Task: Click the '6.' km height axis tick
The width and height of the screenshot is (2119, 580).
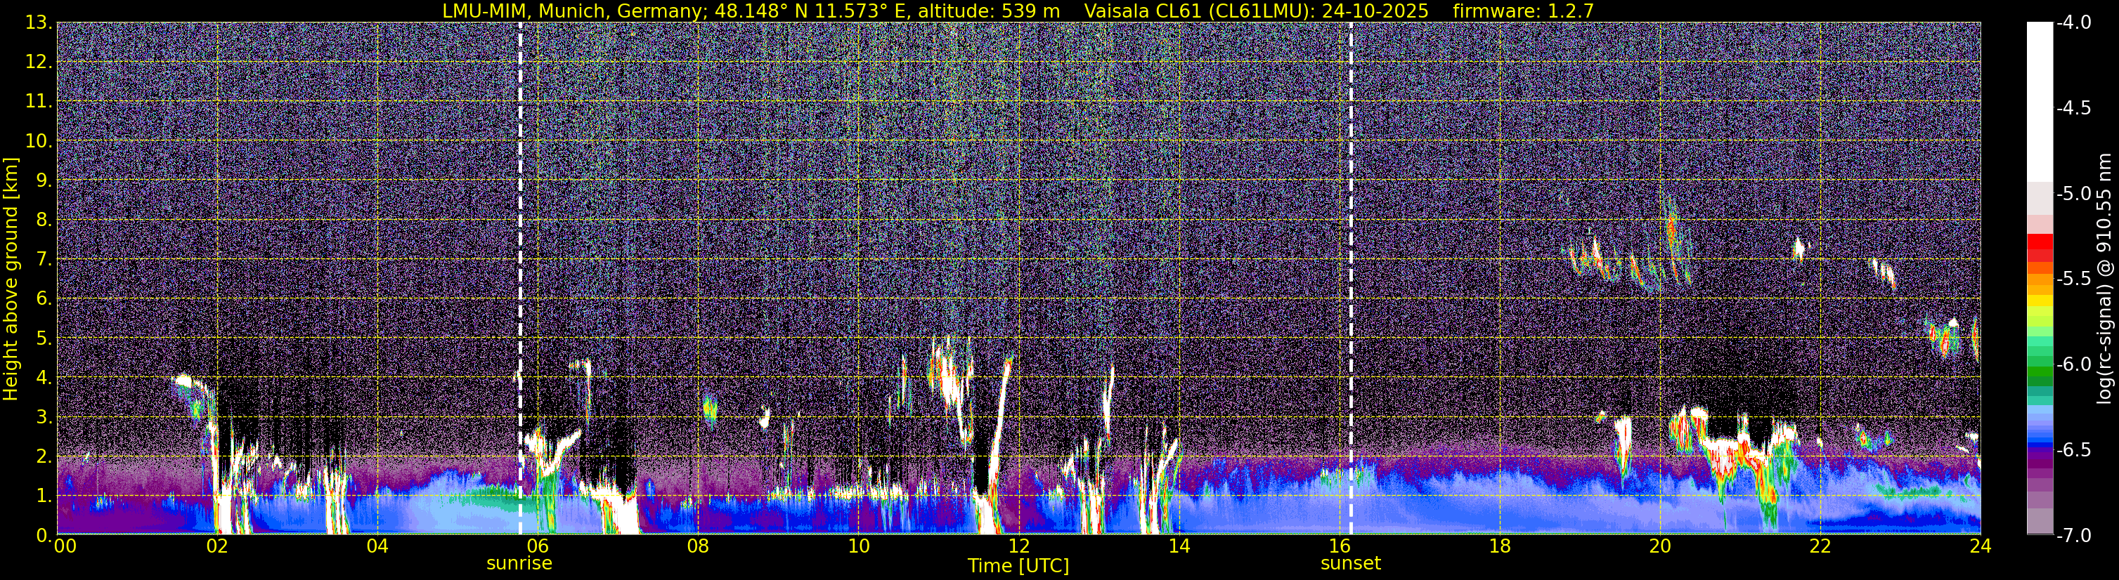Action: 44,298
